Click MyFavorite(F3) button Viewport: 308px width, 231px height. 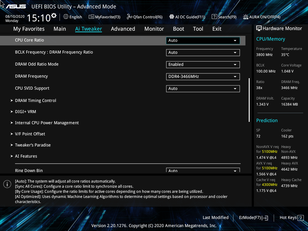[x=104, y=17]
